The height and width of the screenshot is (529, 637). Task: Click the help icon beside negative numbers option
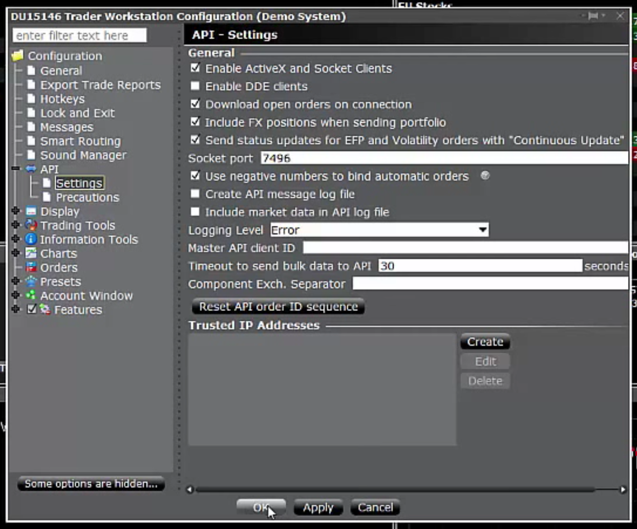485,175
